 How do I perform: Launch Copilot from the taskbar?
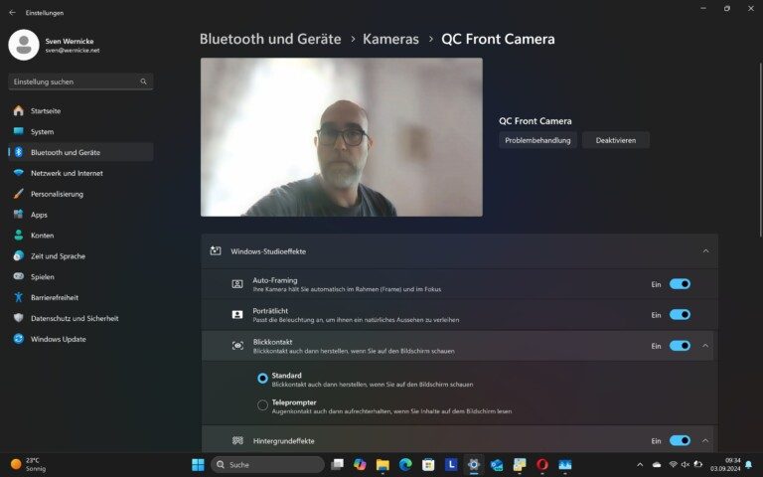[360, 465]
